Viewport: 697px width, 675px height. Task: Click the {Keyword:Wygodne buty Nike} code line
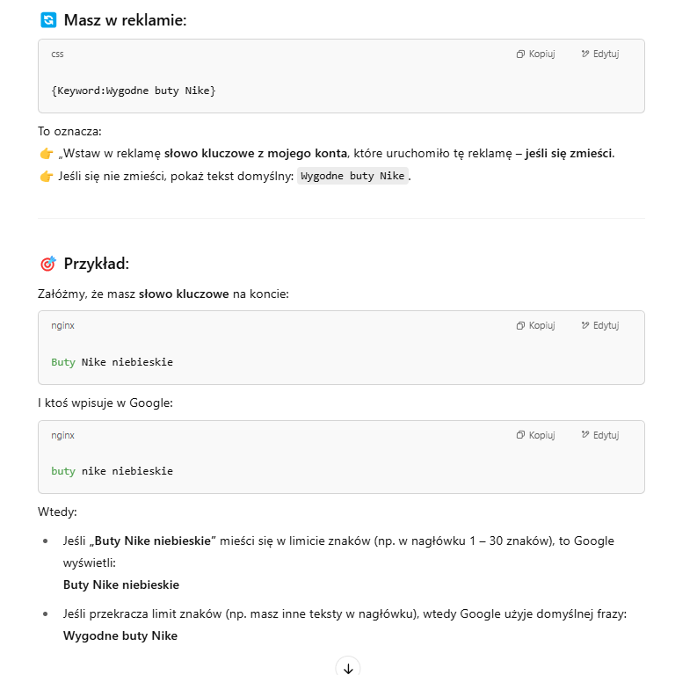coord(133,91)
